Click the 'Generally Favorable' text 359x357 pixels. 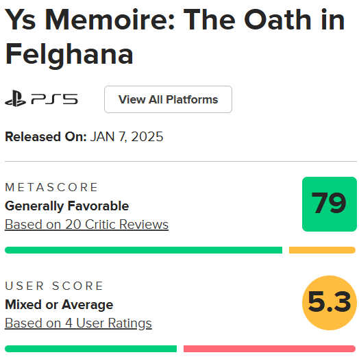coord(67,206)
